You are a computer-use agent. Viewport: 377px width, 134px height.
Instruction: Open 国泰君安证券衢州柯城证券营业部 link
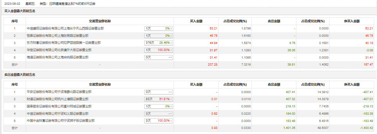point(59,106)
